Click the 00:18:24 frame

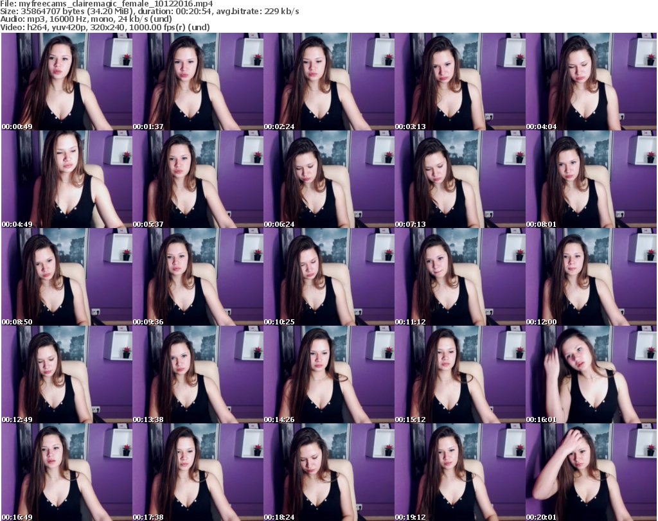tap(328, 472)
